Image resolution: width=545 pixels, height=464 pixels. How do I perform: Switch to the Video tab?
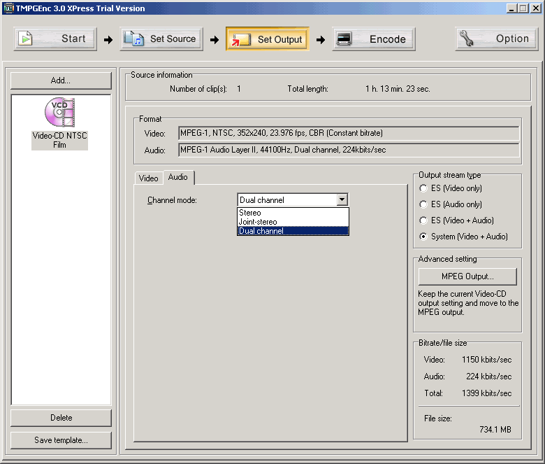[148, 178]
